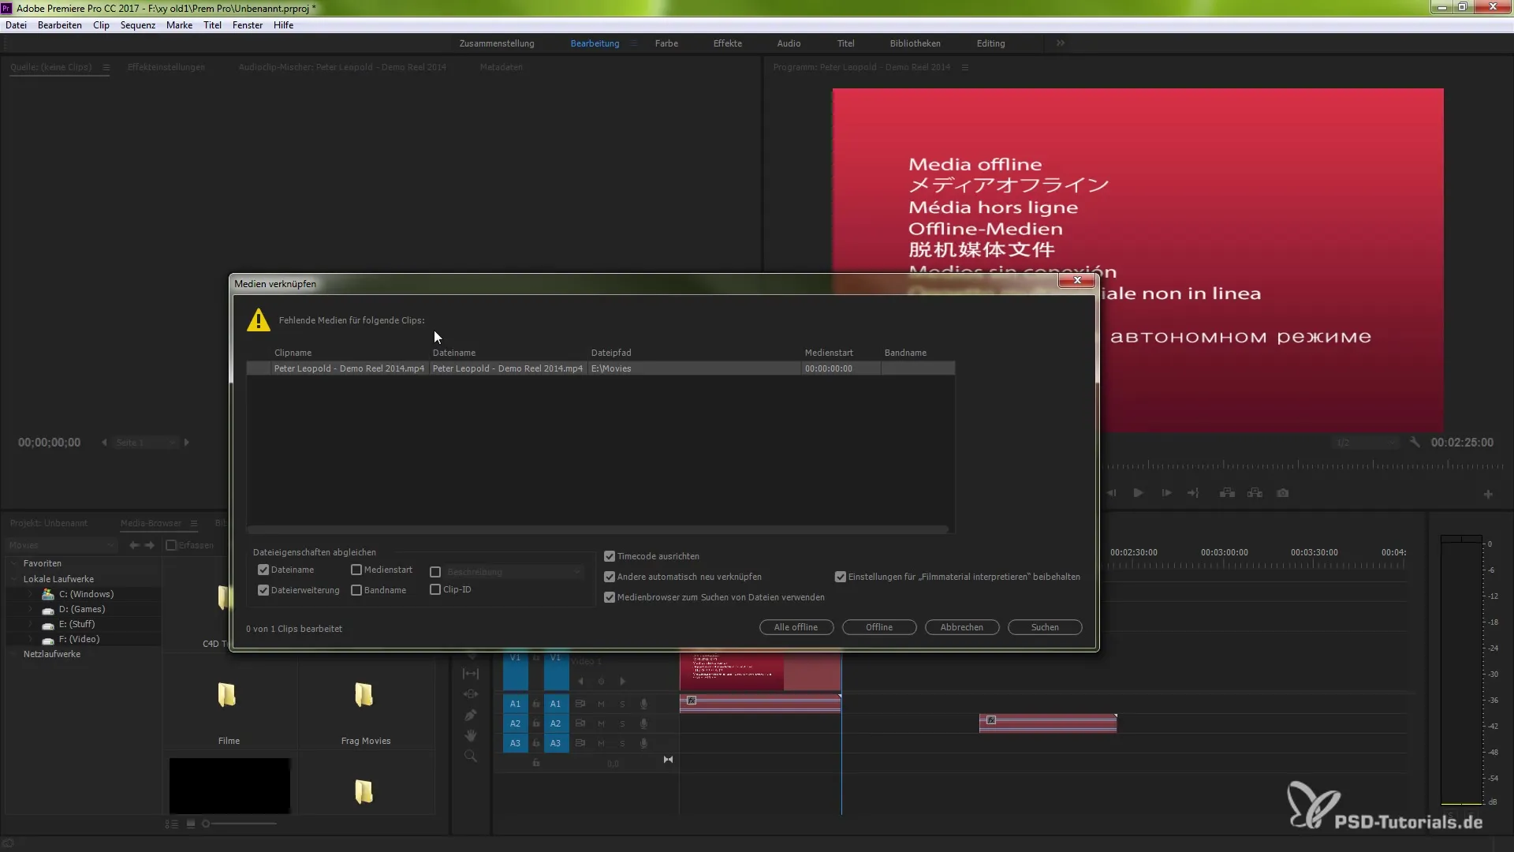Click the Export Frame camera icon
Viewport: 1514px width, 852px height.
1283,493
